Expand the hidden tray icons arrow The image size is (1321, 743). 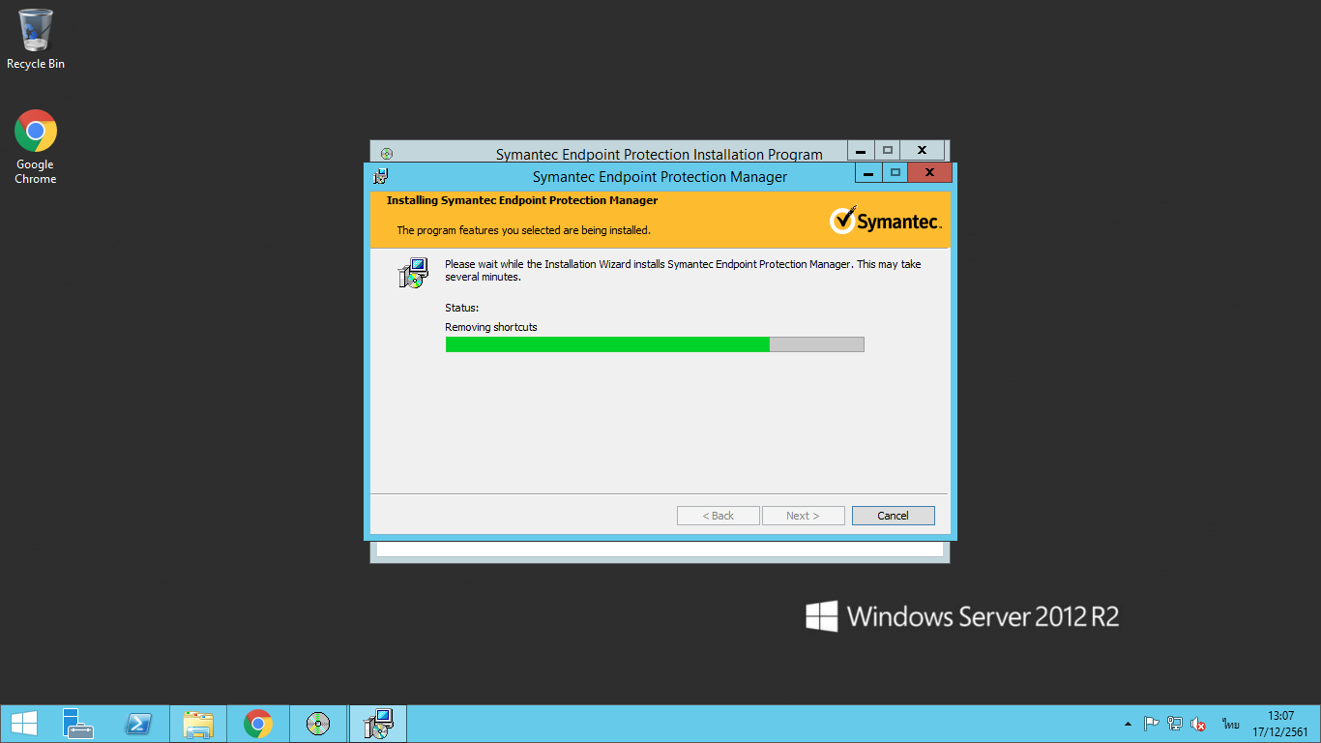tap(1128, 724)
